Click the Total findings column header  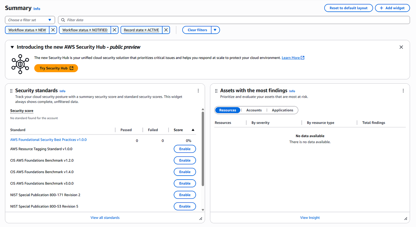coord(374,123)
